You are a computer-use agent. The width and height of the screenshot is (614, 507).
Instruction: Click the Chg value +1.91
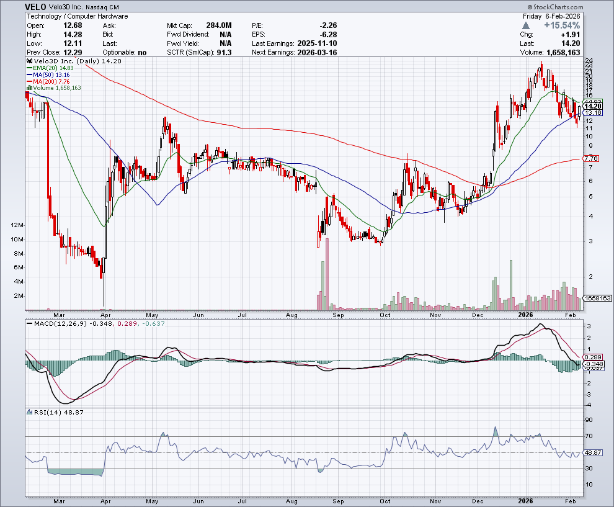(x=570, y=35)
